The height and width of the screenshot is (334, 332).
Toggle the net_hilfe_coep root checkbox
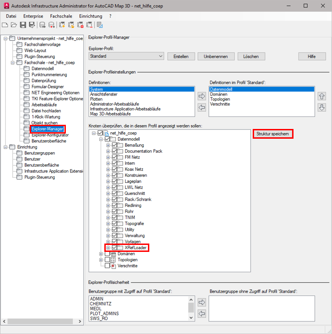pos(100,133)
